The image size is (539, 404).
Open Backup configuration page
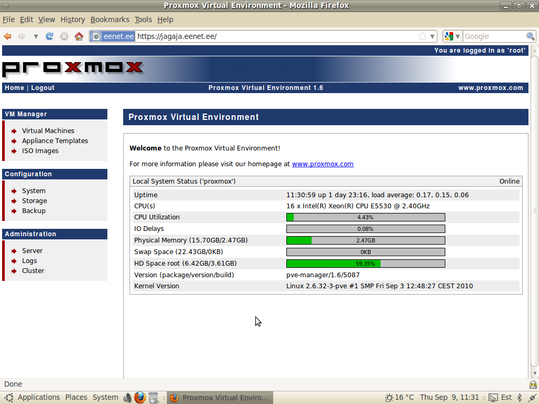pos(34,210)
